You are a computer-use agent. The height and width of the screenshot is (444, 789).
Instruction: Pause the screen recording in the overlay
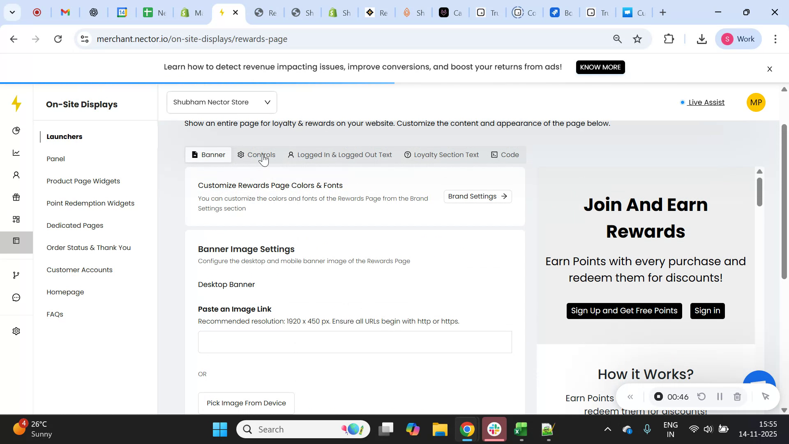pyautogui.click(x=720, y=396)
